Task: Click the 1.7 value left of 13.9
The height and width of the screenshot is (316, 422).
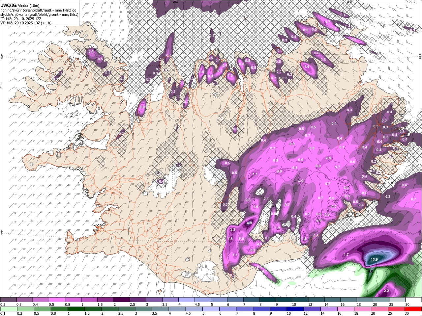Action: 346,255
